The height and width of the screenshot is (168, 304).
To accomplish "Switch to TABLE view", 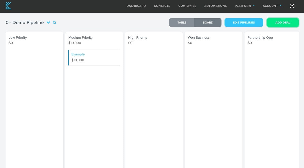I will (182, 23).
